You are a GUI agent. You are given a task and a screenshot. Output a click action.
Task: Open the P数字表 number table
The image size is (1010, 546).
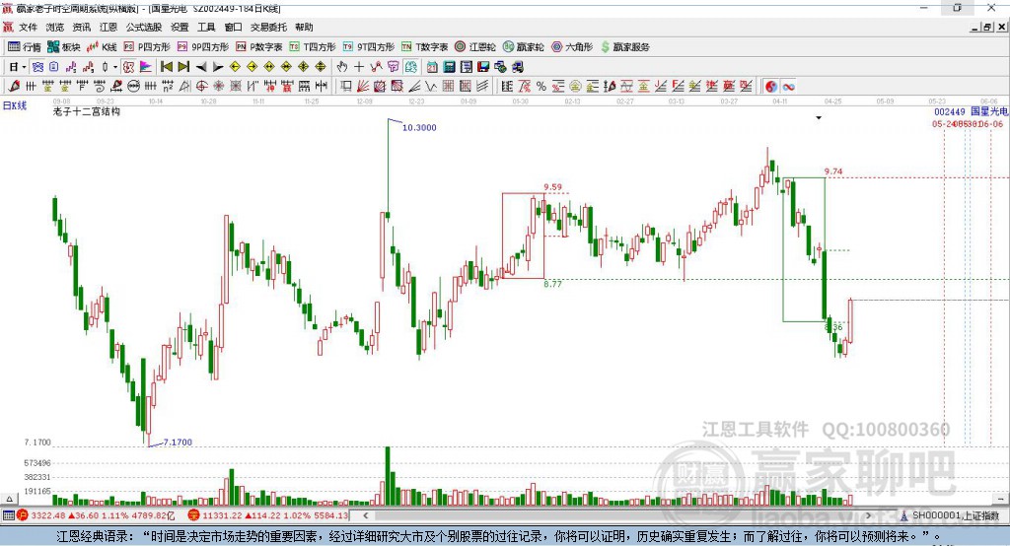(x=259, y=47)
